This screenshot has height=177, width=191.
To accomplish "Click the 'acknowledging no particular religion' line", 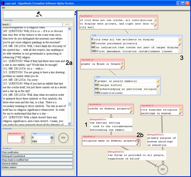I will [x=128, y=89].
